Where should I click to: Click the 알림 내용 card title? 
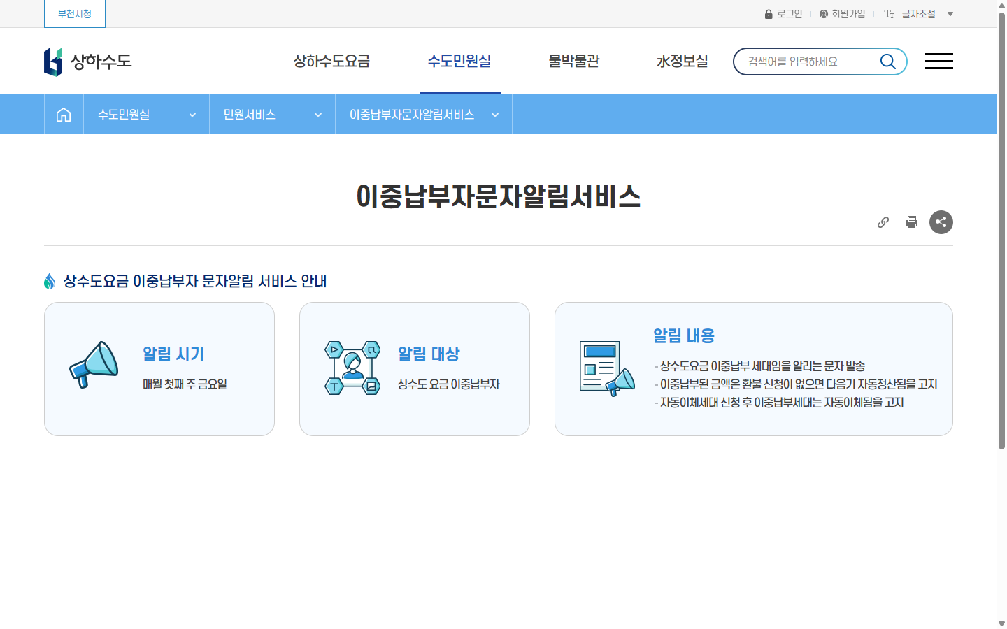tap(684, 335)
